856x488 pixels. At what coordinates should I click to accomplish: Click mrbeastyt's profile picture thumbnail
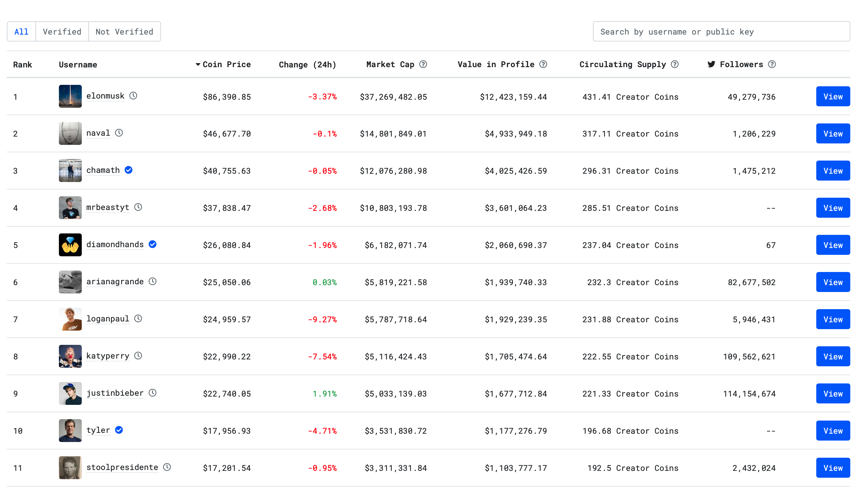[70, 207]
